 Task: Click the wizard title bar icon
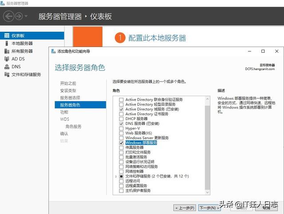point(53,51)
